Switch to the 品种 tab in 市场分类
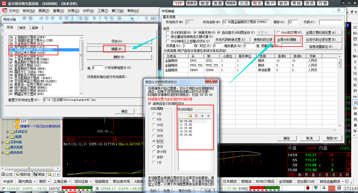Screen dimensions: 358x193 35,28
